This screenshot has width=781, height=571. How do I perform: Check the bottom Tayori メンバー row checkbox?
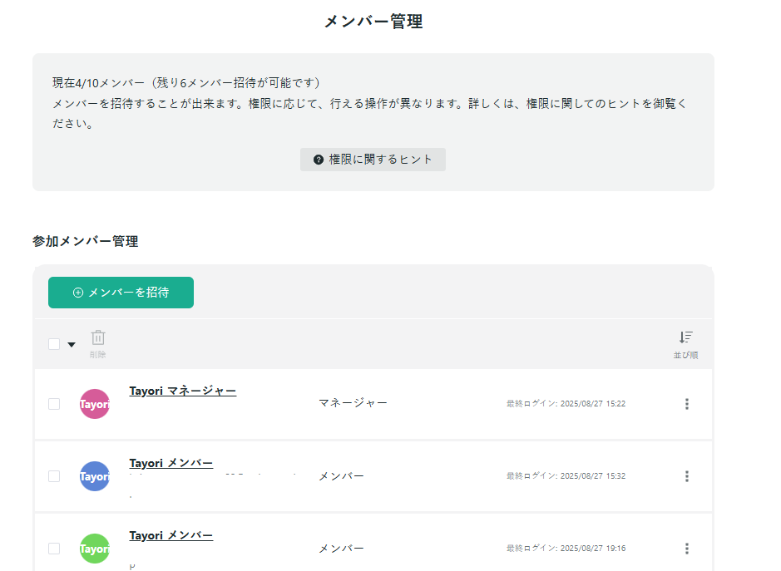point(54,549)
